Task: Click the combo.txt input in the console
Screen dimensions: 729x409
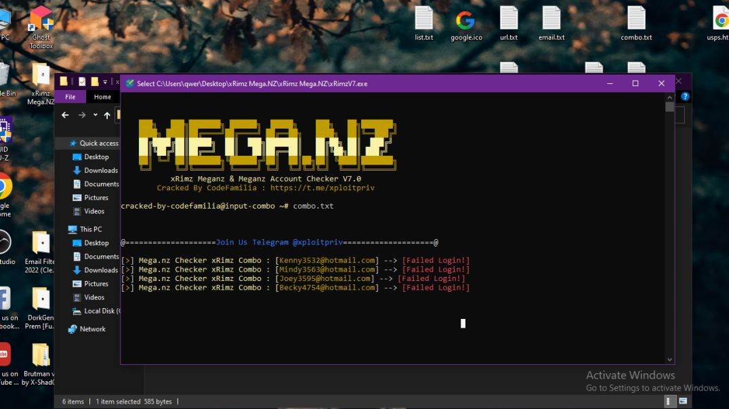Action: click(313, 206)
